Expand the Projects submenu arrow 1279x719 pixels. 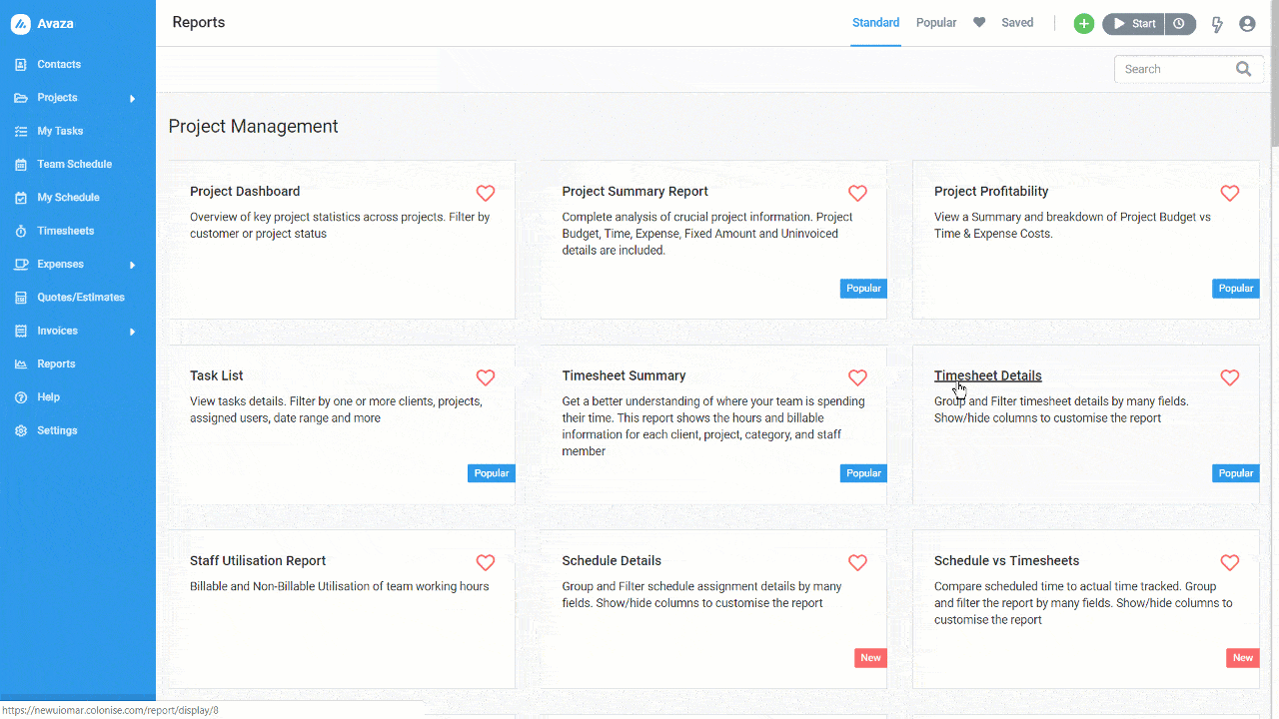(x=132, y=98)
